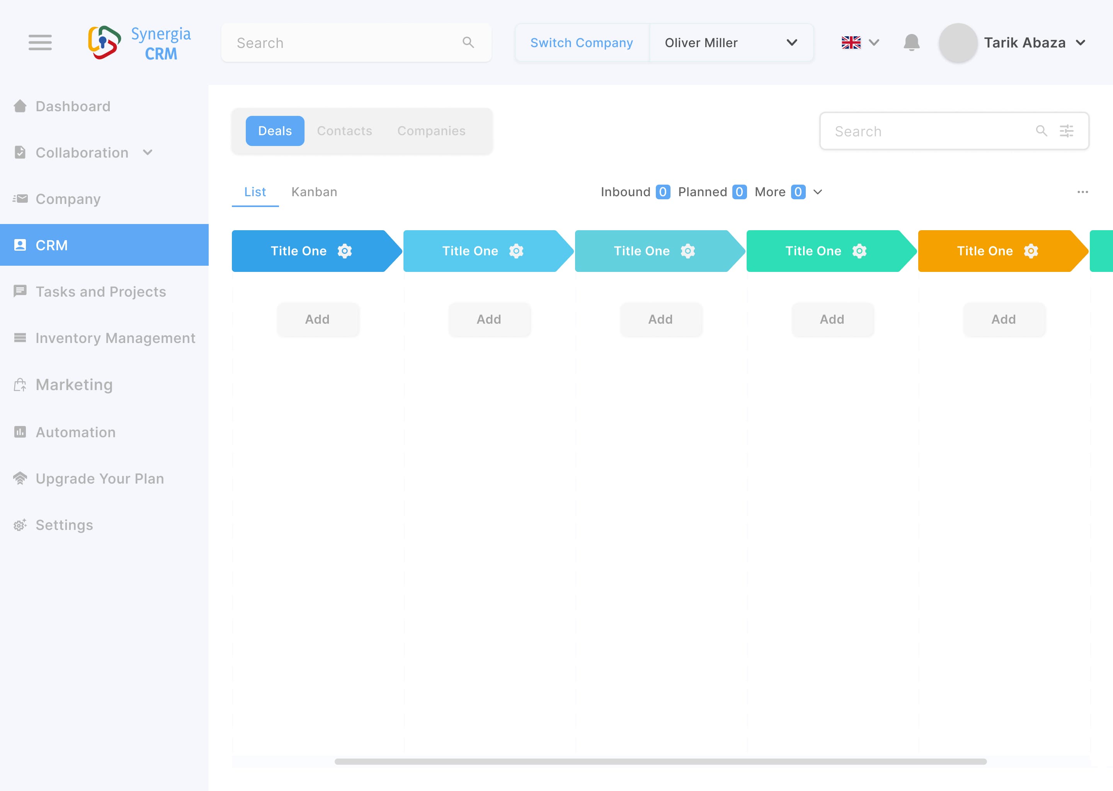Click the UK flag language icon
Screen dimensions: 1113x791
[851, 42]
